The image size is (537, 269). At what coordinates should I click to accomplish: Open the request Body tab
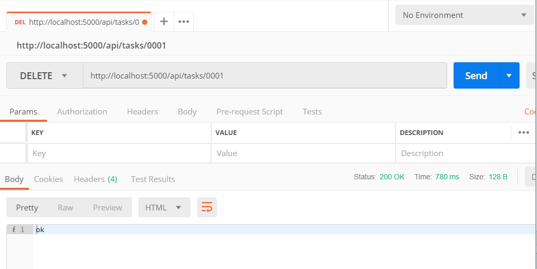coord(187,112)
